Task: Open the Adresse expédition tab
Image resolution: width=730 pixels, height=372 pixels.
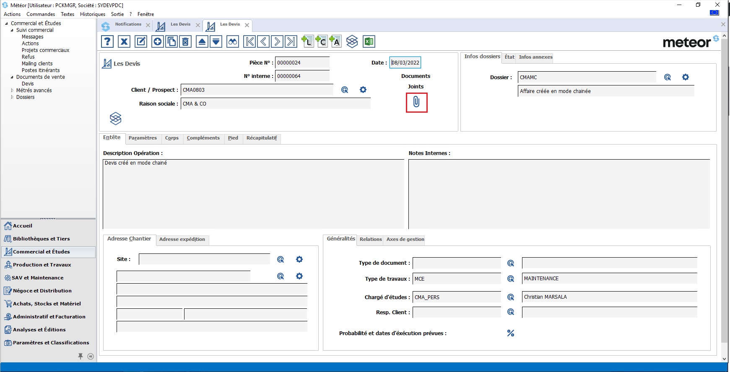Action: coord(182,239)
